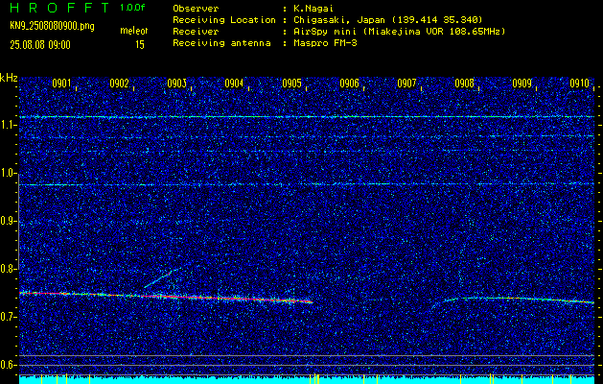Click the version number 1.00f
This screenshot has width=603, height=384.
132,8
